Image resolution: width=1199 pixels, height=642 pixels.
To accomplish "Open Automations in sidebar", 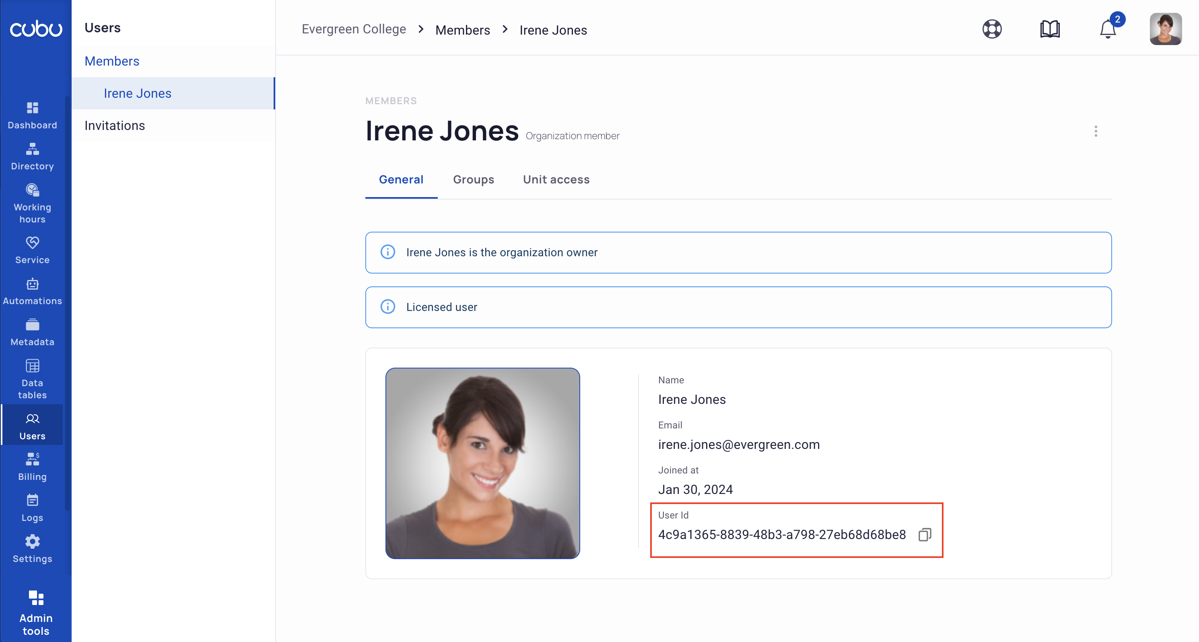I will (x=32, y=291).
